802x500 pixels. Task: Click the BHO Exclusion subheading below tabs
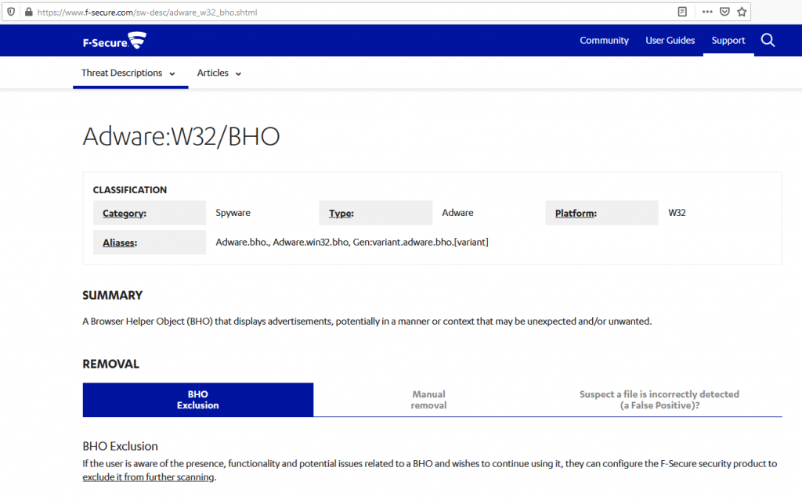(x=120, y=446)
